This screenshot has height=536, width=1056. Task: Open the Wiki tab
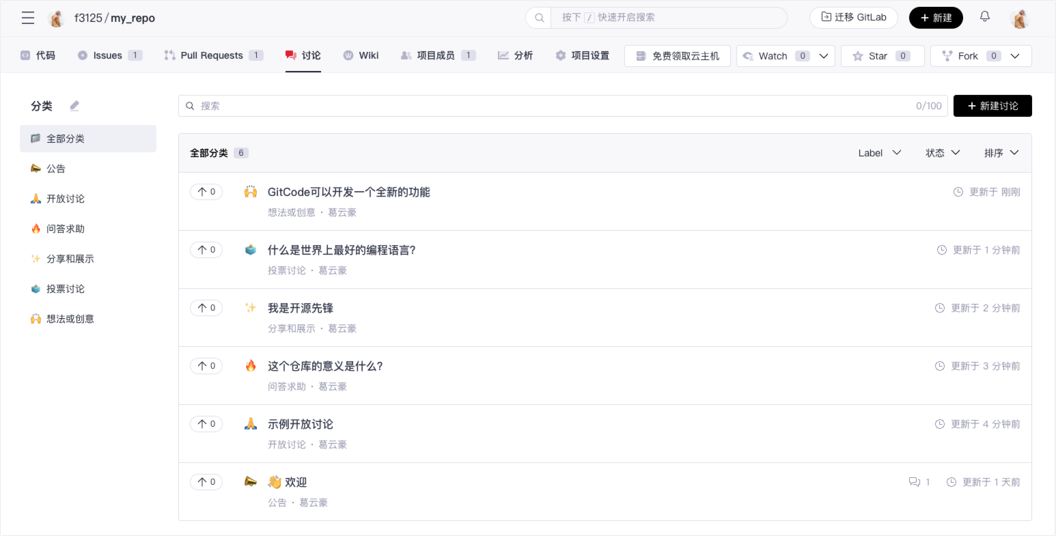coord(361,55)
